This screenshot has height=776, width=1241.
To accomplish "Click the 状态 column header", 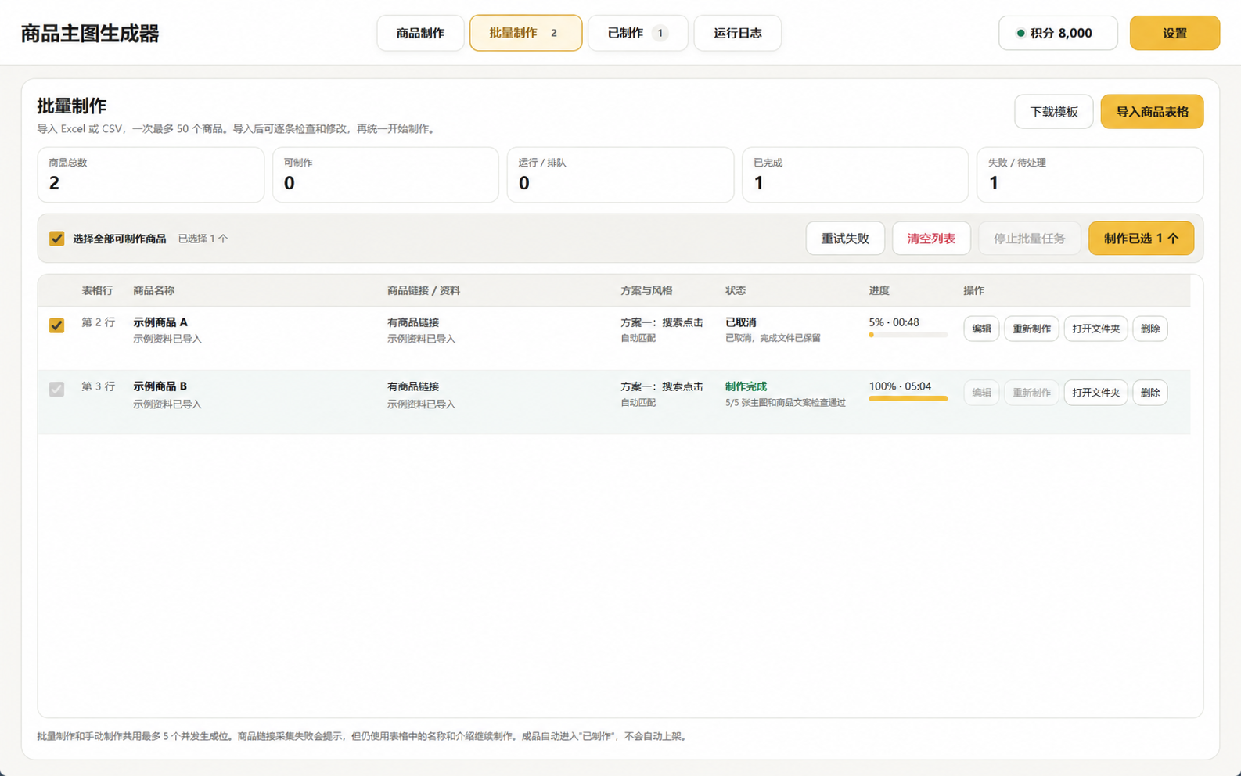I will [x=736, y=290].
